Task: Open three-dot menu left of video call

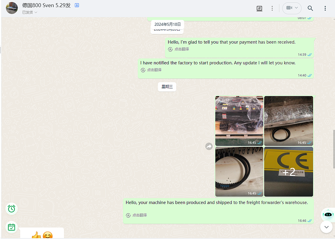Action: (x=272, y=8)
